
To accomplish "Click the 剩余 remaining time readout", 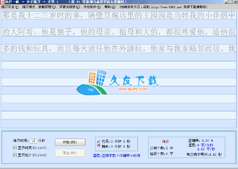I will 116,147.
